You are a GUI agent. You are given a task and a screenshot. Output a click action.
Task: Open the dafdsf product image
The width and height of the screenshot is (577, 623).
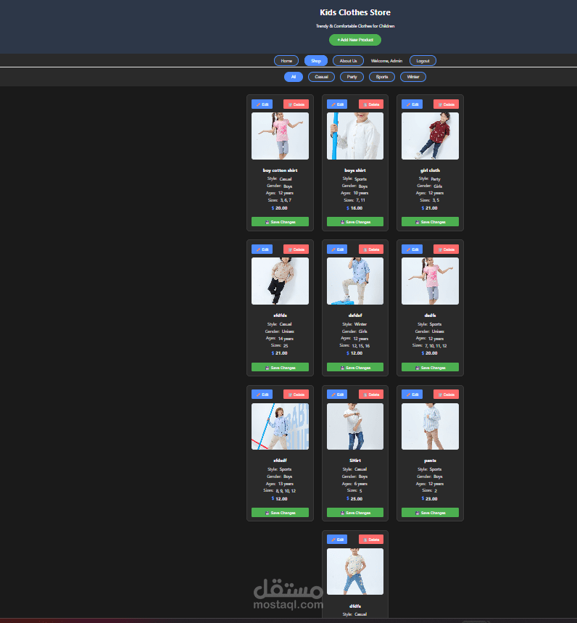tap(355, 281)
